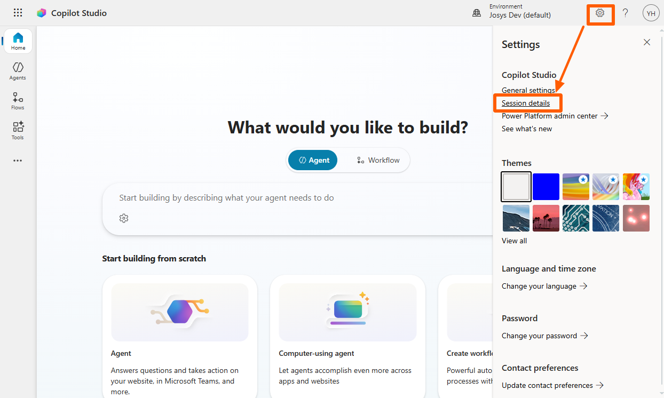Screen dimensions: 664x398
Task: Open the More ellipsis in sidebar
Action: pos(18,160)
